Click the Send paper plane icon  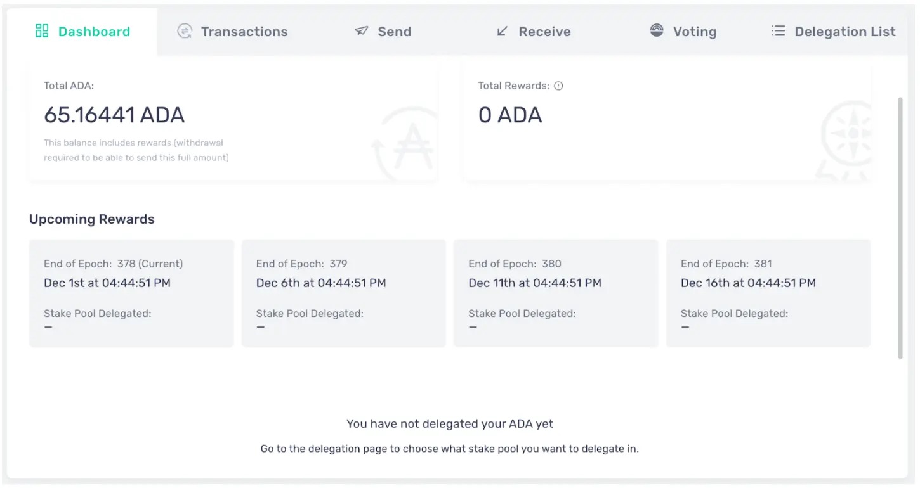click(x=362, y=31)
